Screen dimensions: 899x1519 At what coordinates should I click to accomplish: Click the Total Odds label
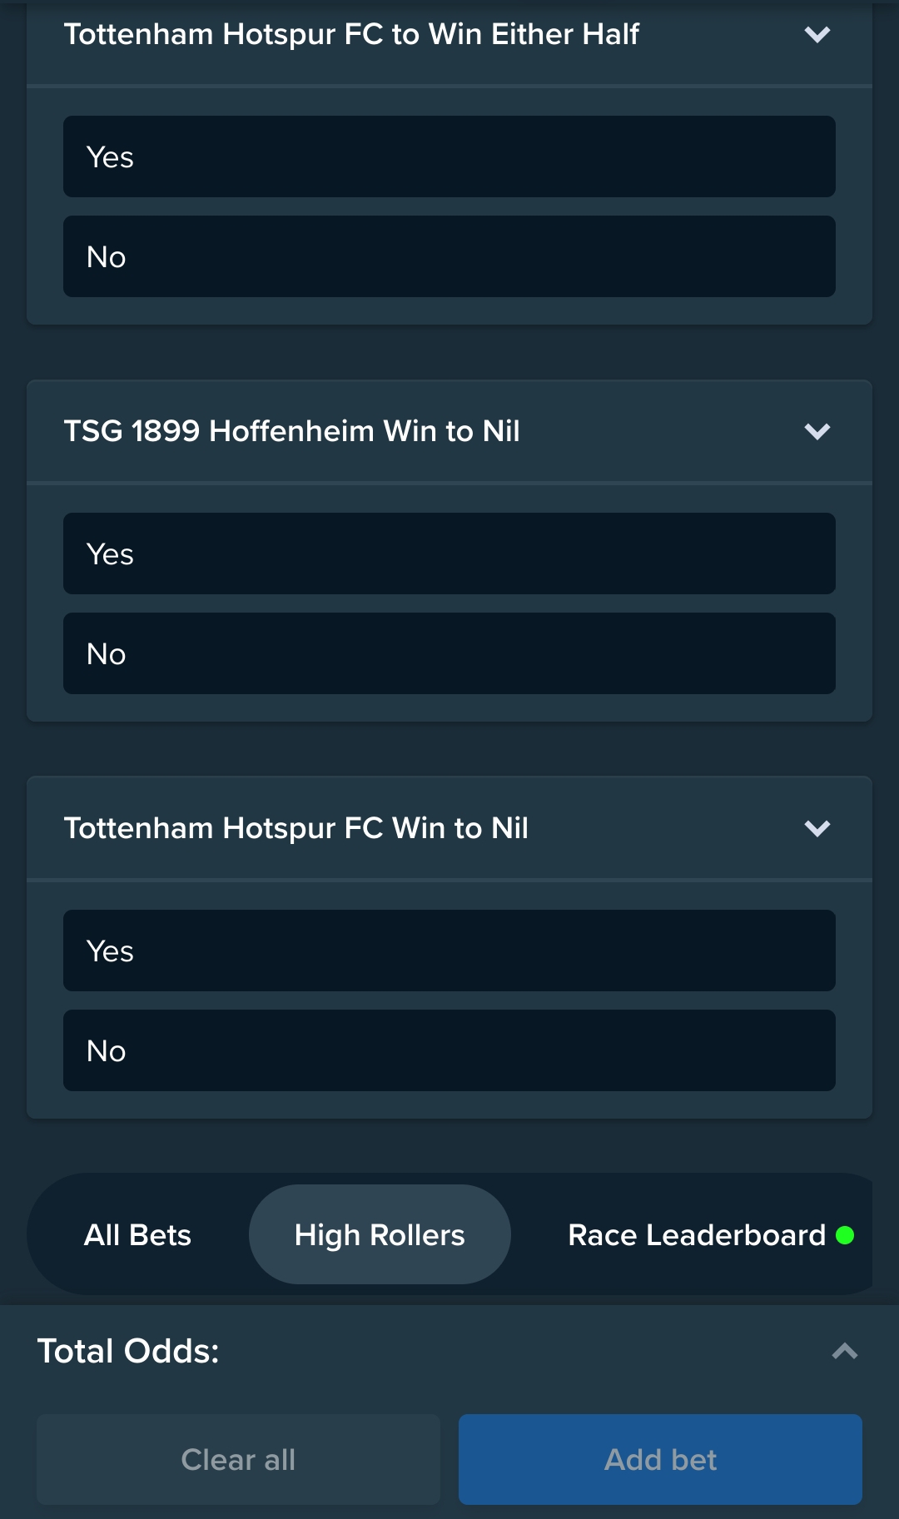(x=128, y=1351)
